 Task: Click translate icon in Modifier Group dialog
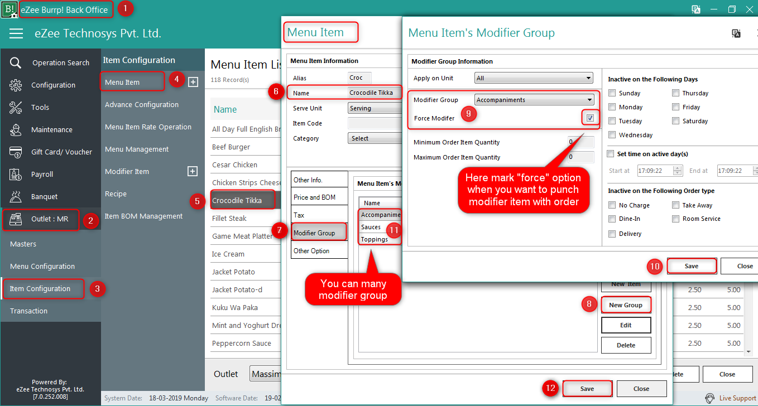[736, 33]
